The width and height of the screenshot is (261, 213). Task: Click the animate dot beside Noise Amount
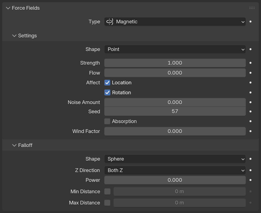click(x=250, y=102)
